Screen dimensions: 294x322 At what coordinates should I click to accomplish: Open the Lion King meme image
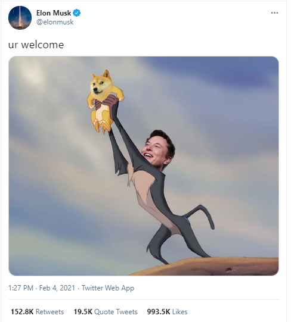pyautogui.click(x=143, y=165)
